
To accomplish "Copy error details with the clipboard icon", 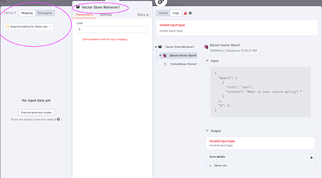I will [311, 157].
